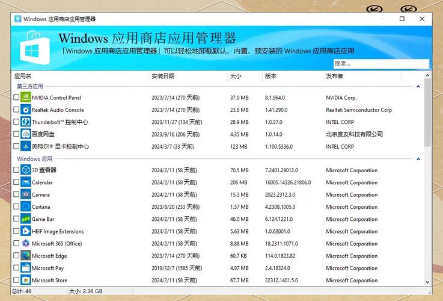Click the Microsoft 365 (Office) icon
Image resolution: width=443 pixels, height=301 pixels.
pyautogui.click(x=25, y=243)
